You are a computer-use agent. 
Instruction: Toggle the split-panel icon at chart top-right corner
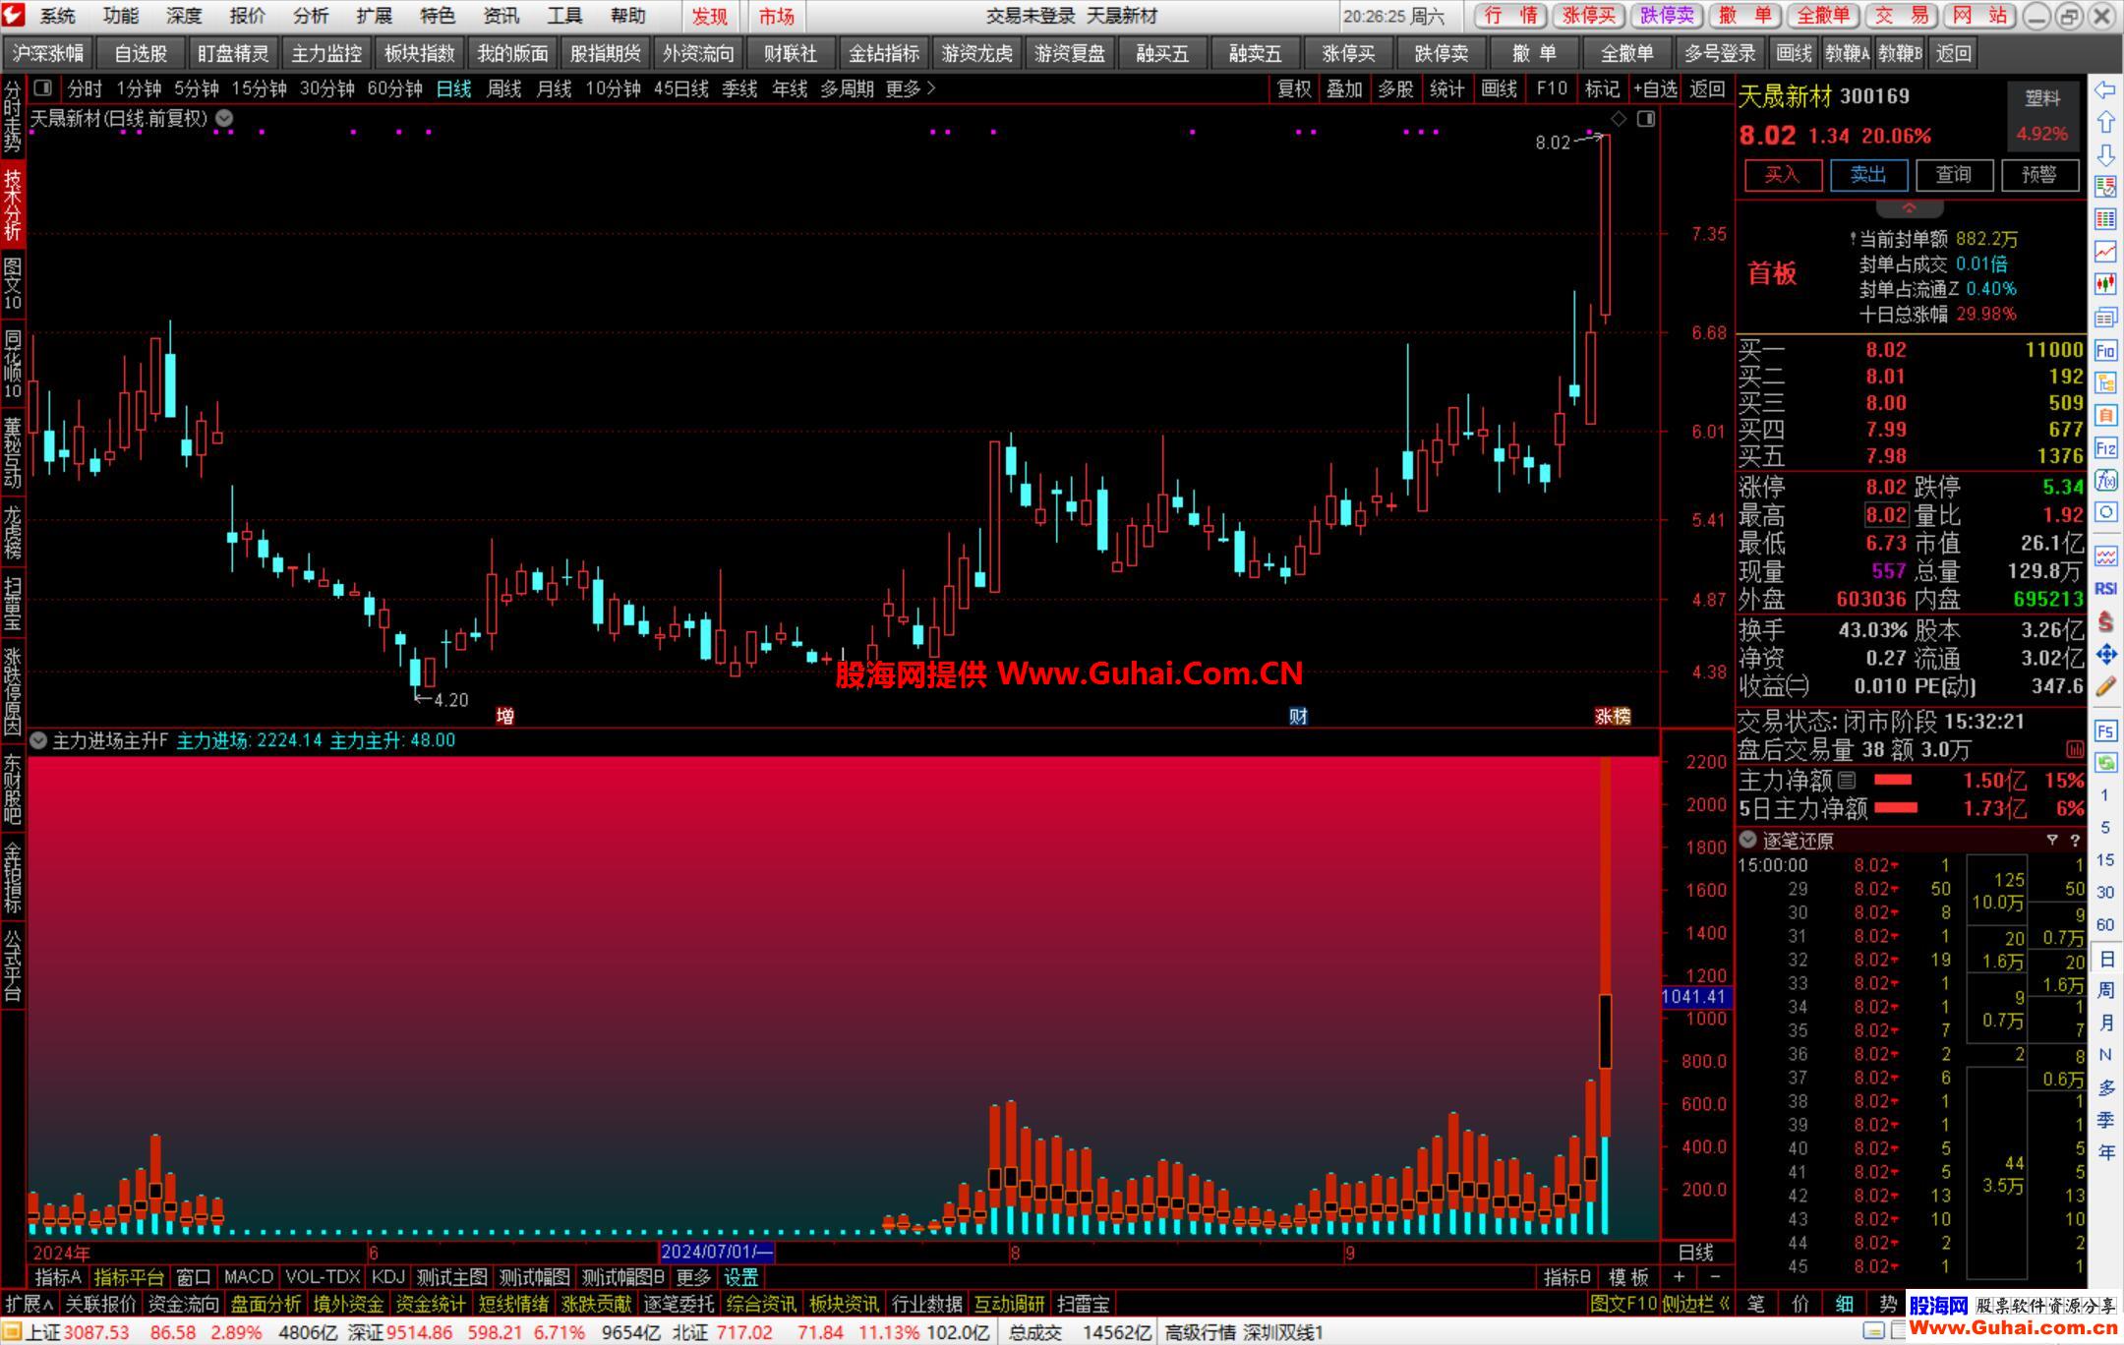tap(1646, 119)
